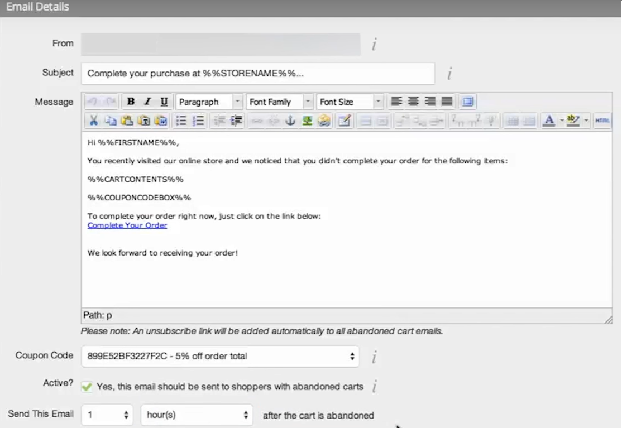Click the info icon next to Coupon Code
Image resolution: width=622 pixels, height=428 pixels.
point(374,357)
